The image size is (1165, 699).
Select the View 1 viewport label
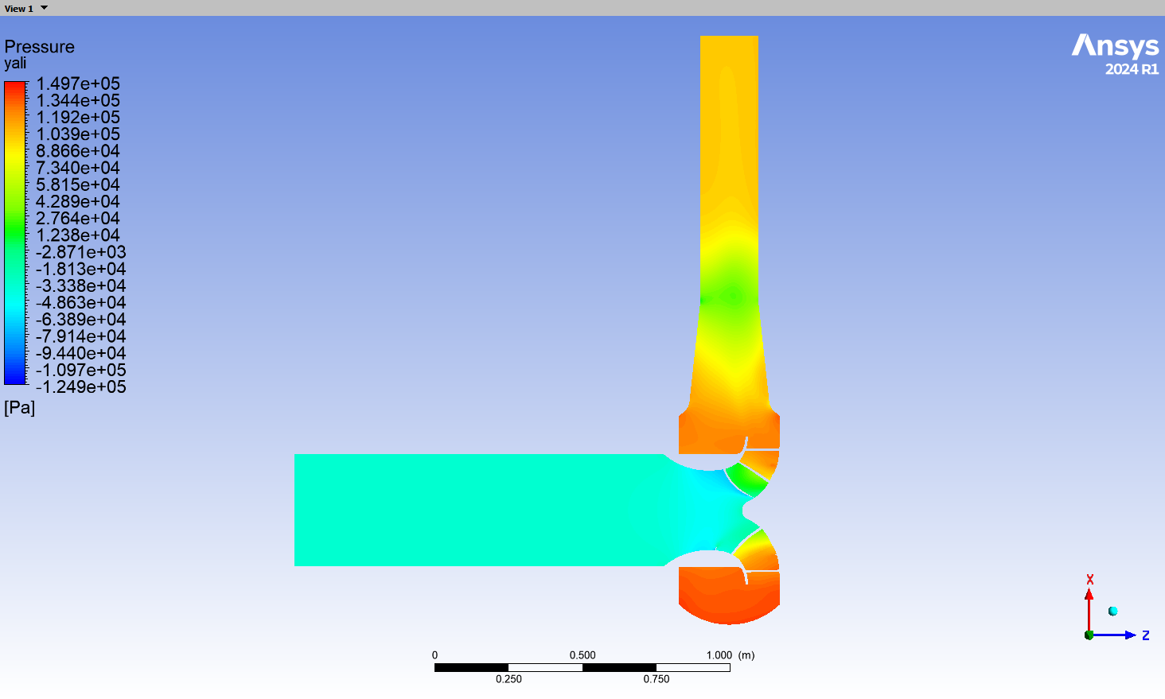pos(19,8)
